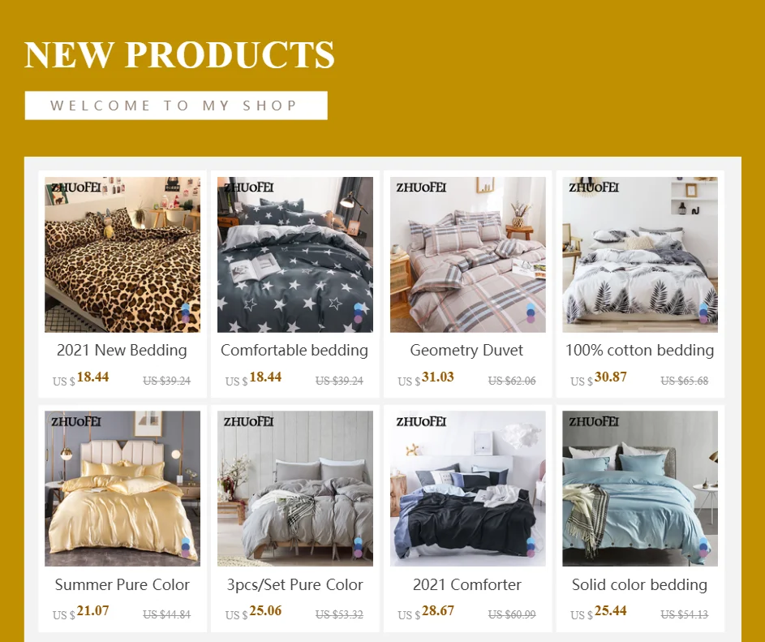Click the Welcome To My Shop banner
This screenshot has height=642, width=765.
pos(176,106)
